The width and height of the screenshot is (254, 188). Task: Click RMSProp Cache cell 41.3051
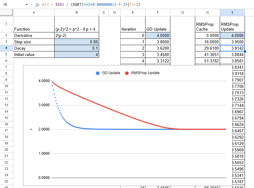tap(208, 54)
